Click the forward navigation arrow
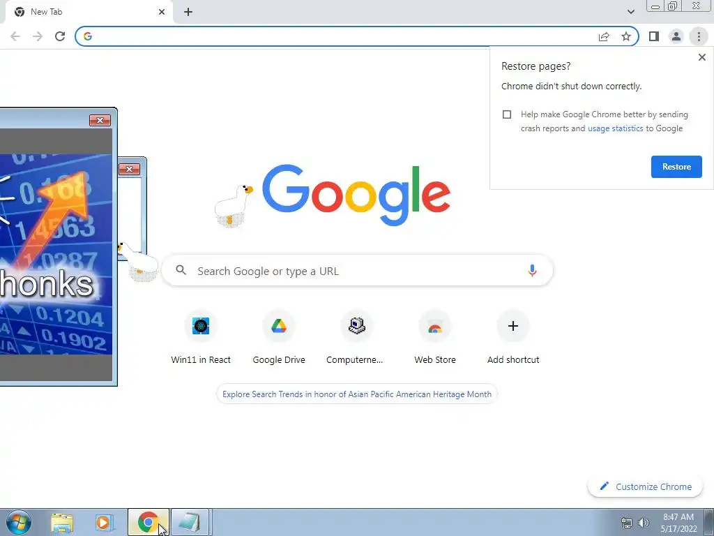This screenshot has width=714, height=536. [38, 36]
